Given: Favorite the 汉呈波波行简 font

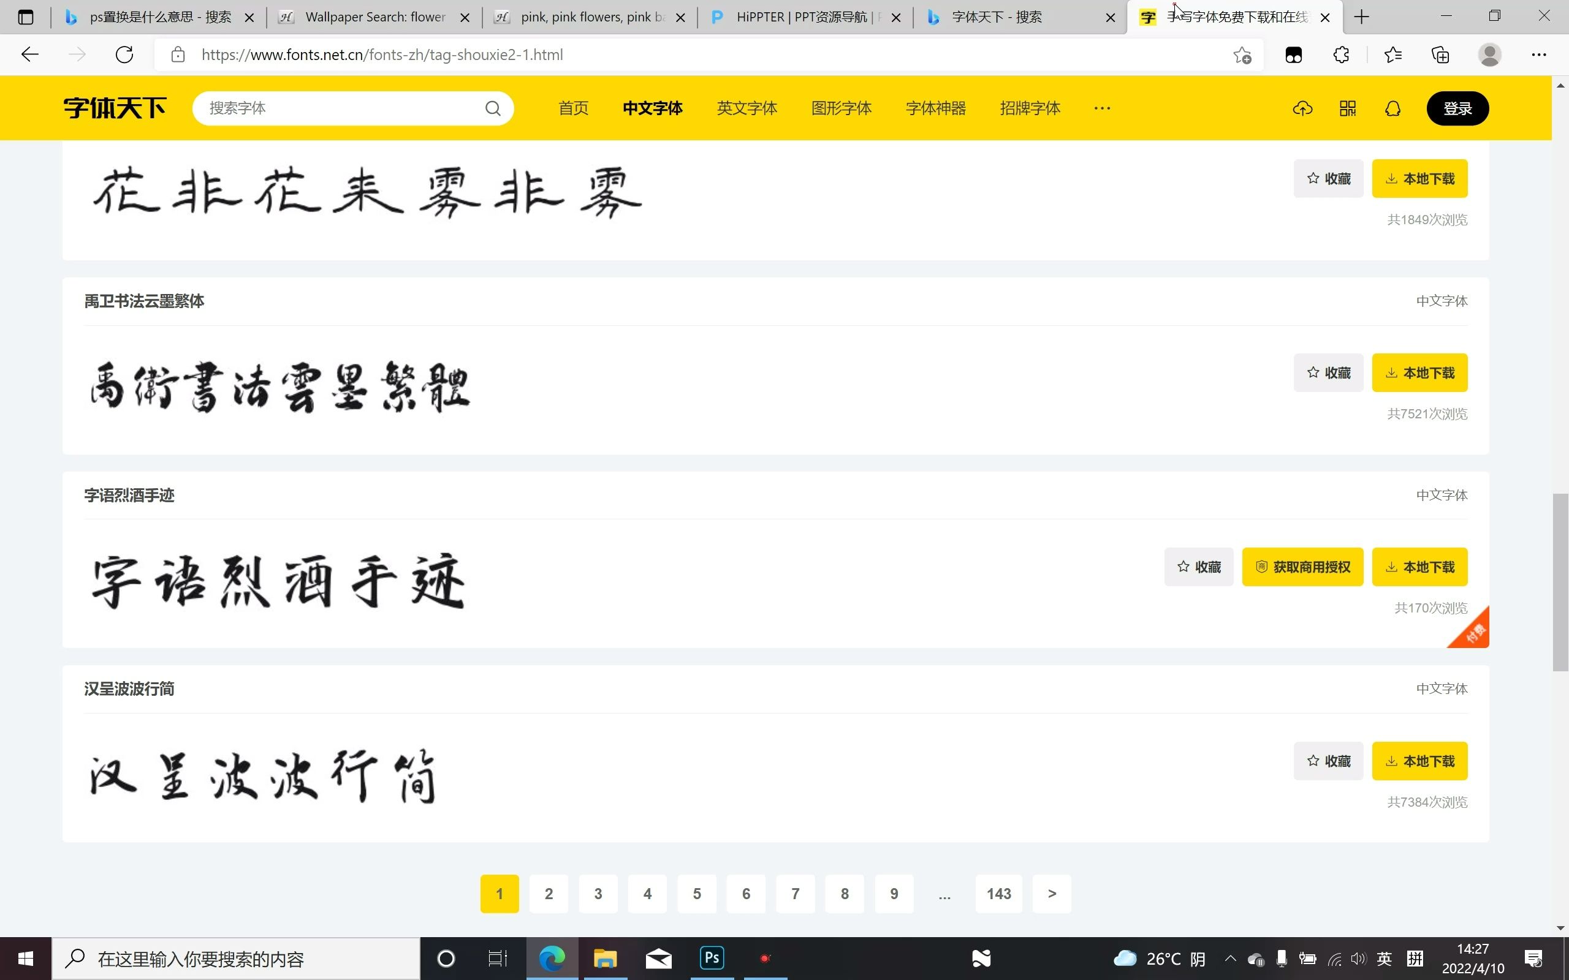Looking at the screenshot, I should 1328,761.
